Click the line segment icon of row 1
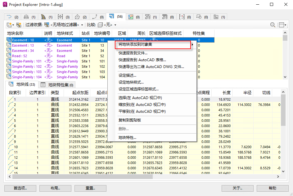293x196 pixels. [x=11, y=99]
